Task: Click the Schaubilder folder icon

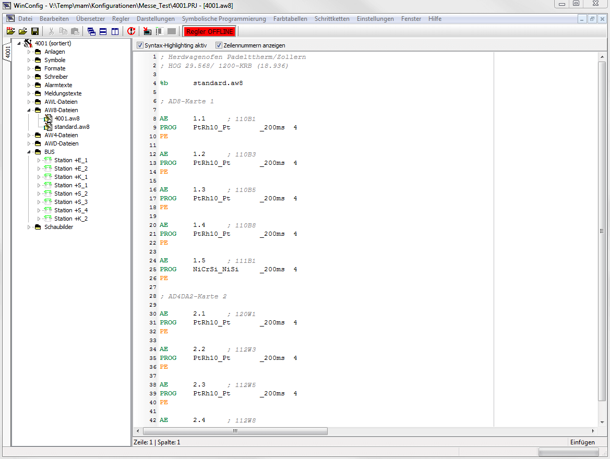Action: (x=38, y=227)
